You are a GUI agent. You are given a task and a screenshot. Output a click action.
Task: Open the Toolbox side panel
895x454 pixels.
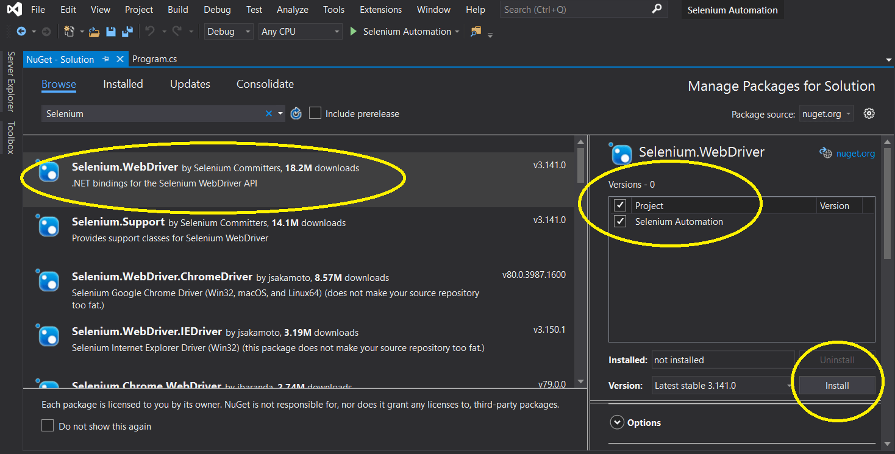[x=10, y=138]
